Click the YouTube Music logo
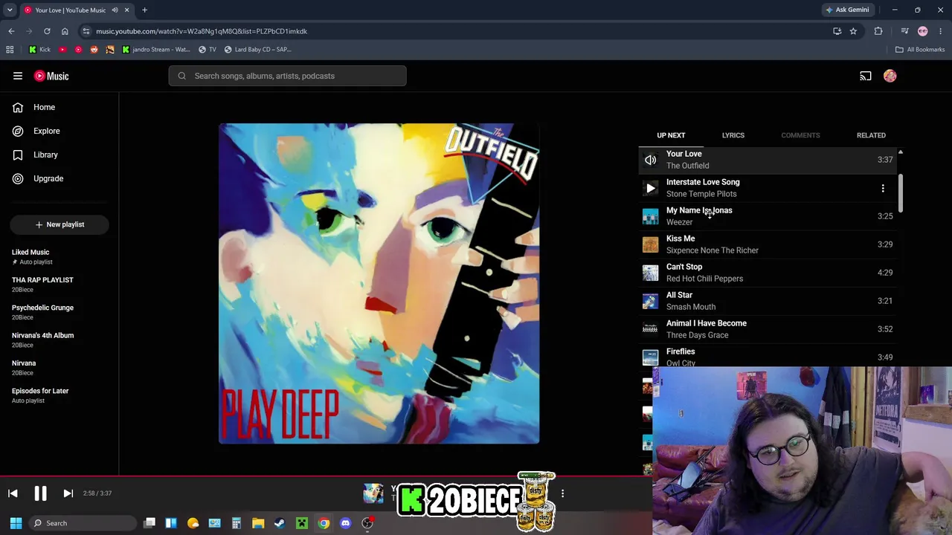 pyautogui.click(x=51, y=76)
